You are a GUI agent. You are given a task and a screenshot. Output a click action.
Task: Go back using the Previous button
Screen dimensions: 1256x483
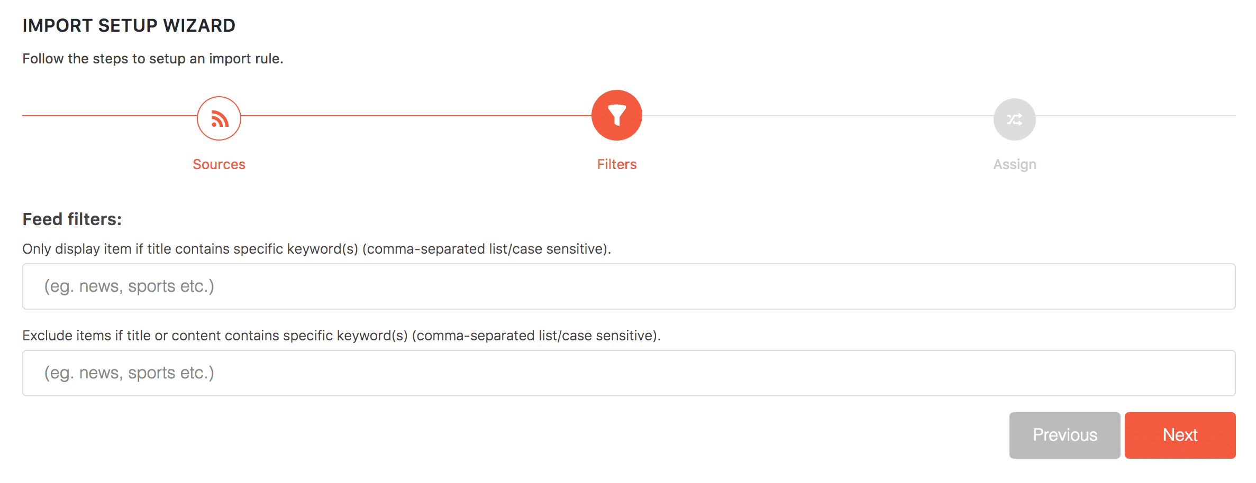(x=1064, y=435)
